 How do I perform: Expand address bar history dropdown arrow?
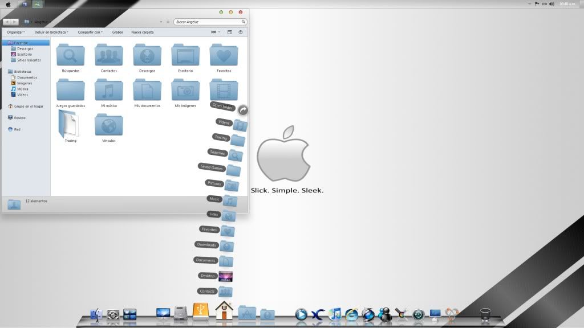click(161, 22)
